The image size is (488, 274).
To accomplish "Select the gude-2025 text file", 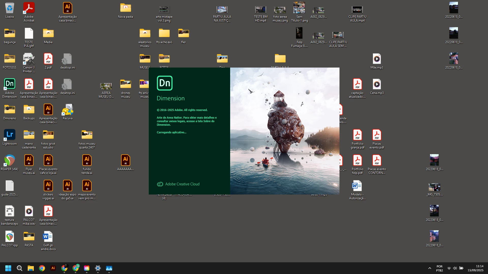I will (10, 188).
